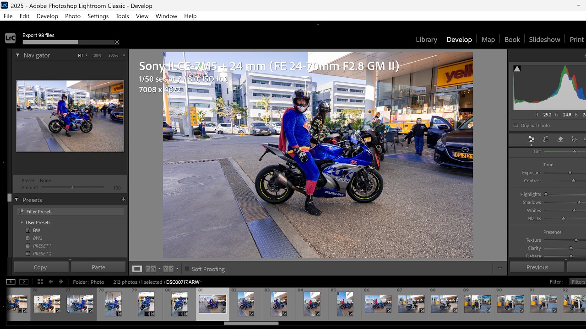Set Navigator zoom to FIT
This screenshot has width=586, height=329.
coord(81,55)
